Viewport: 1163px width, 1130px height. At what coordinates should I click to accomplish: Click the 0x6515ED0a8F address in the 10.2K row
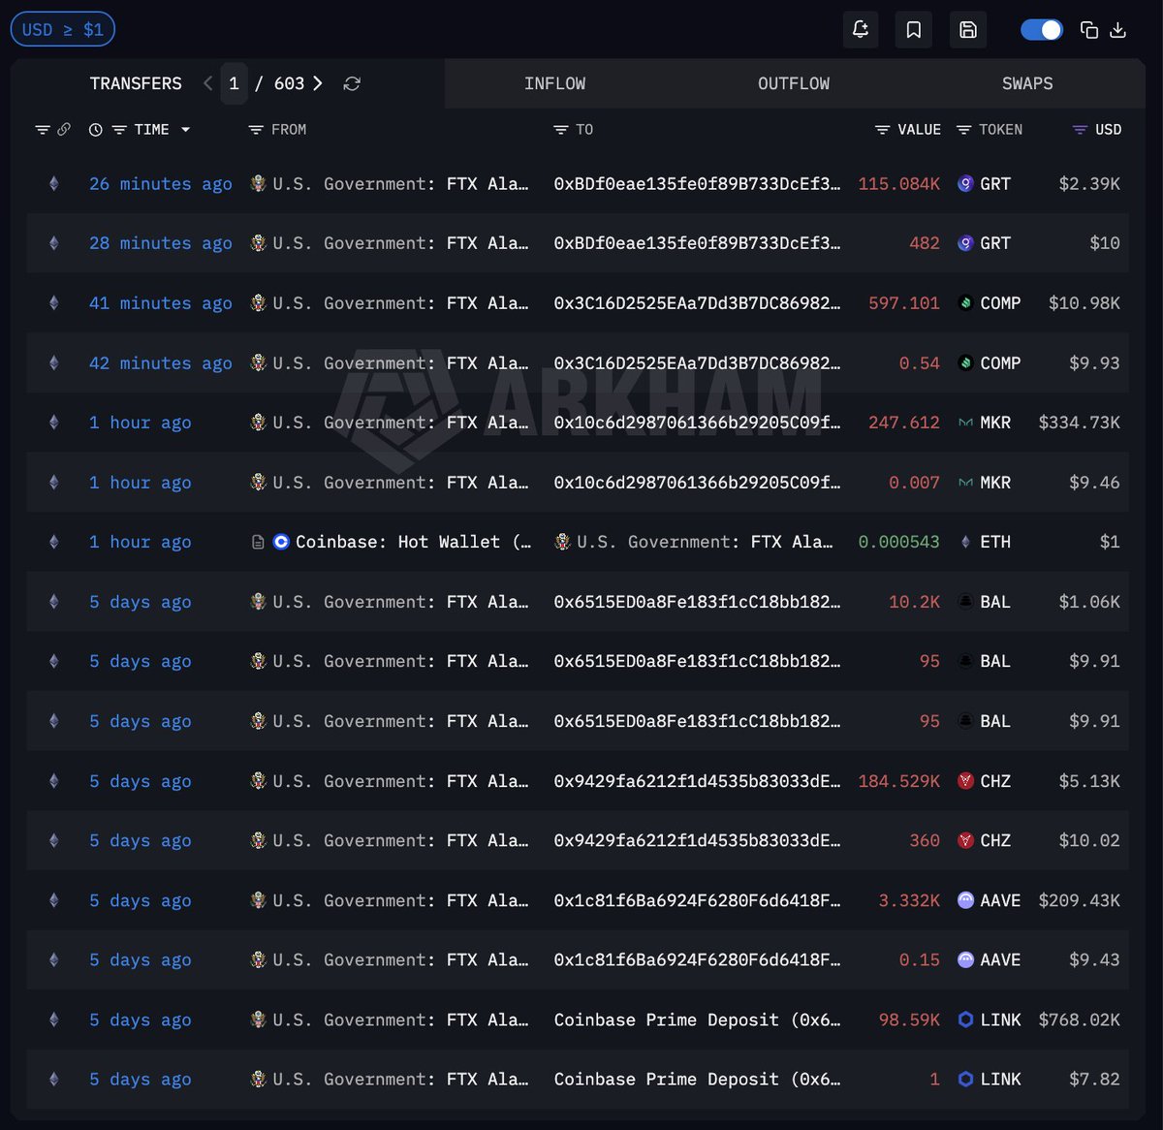[x=697, y=602]
